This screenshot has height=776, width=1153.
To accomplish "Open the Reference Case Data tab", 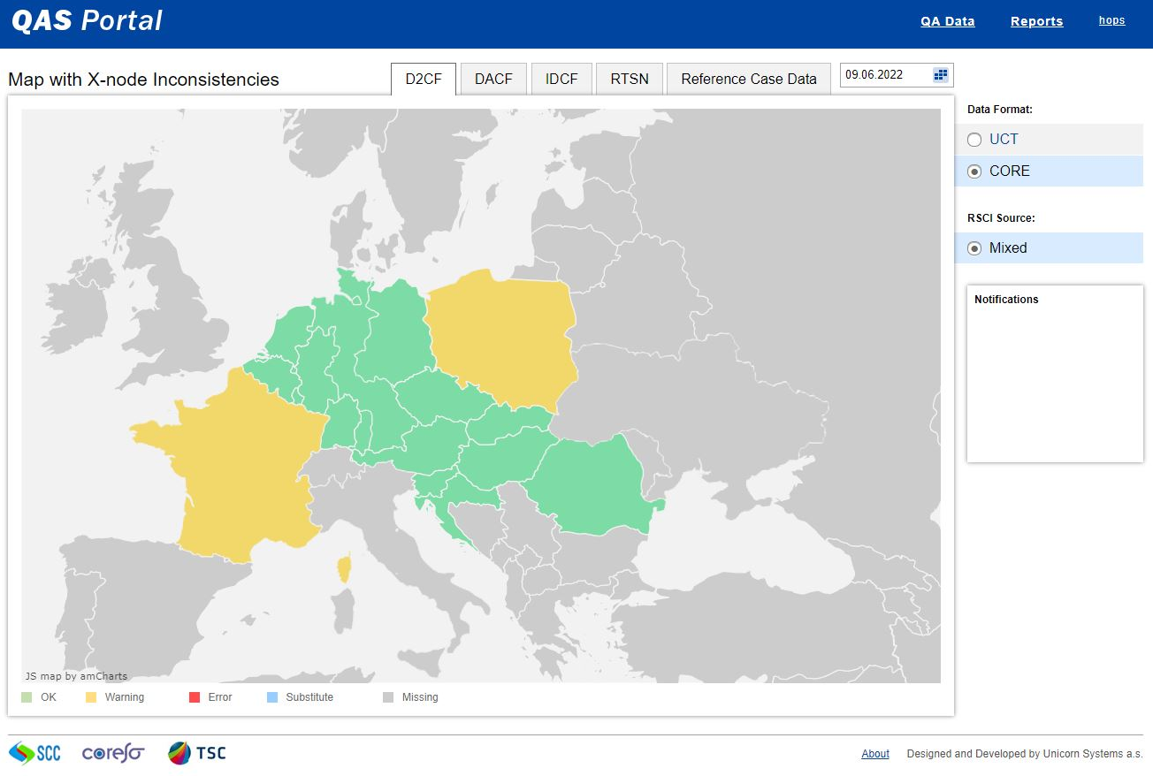I will pyautogui.click(x=748, y=79).
